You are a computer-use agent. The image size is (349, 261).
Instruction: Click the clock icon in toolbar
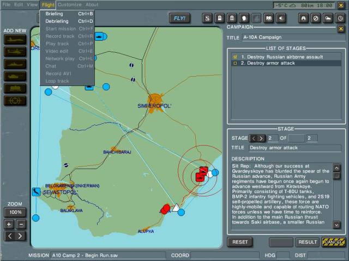[340, 18]
